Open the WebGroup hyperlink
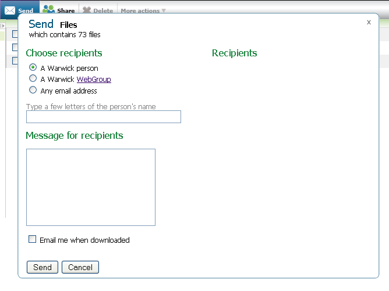The width and height of the screenshot is (389, 291). pos(94,80)
